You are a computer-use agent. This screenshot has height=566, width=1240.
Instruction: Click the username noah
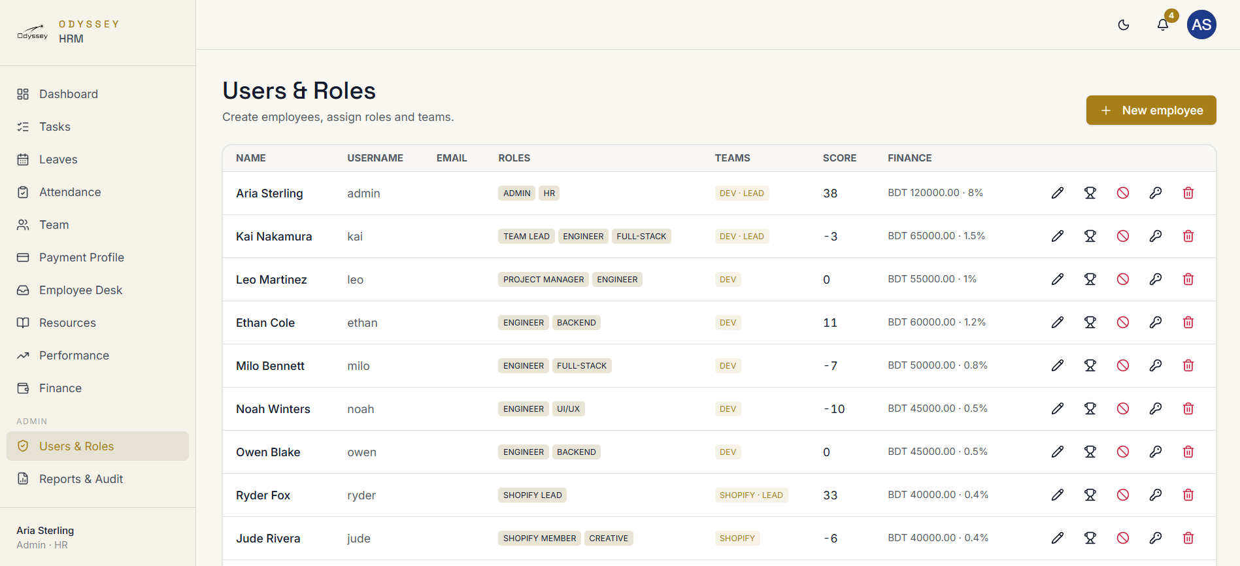tap(361, 409)
